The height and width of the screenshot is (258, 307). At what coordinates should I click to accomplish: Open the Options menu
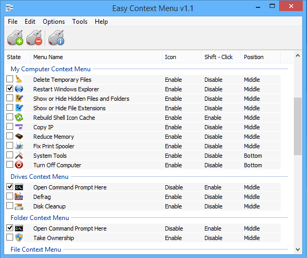click(x=54, y=22)
